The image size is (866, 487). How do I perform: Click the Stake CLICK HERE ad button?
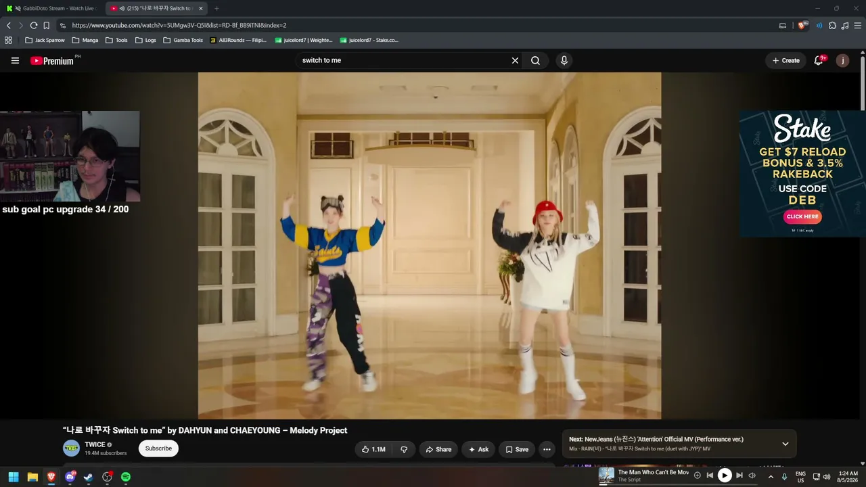802,216
